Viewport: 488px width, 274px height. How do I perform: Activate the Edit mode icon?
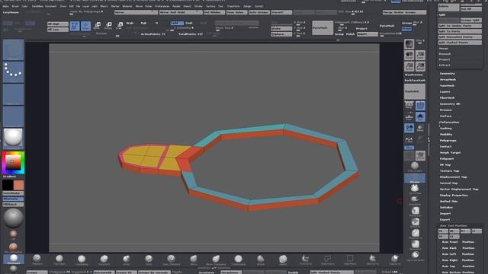click(x=75, y=26)
